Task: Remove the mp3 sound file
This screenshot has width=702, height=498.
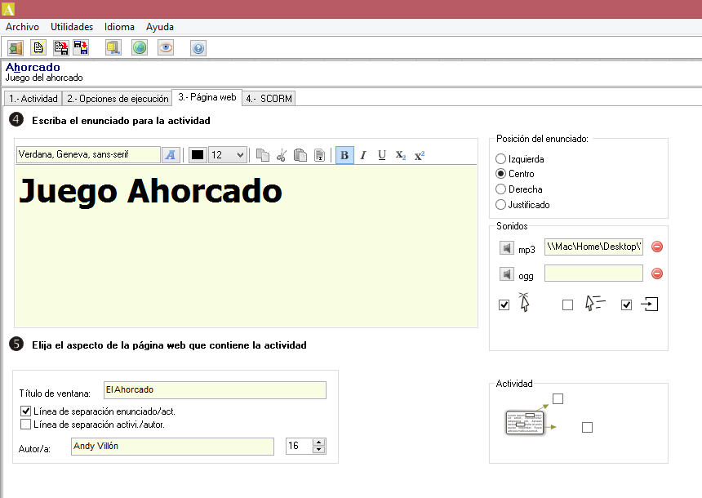Action: 657,247
